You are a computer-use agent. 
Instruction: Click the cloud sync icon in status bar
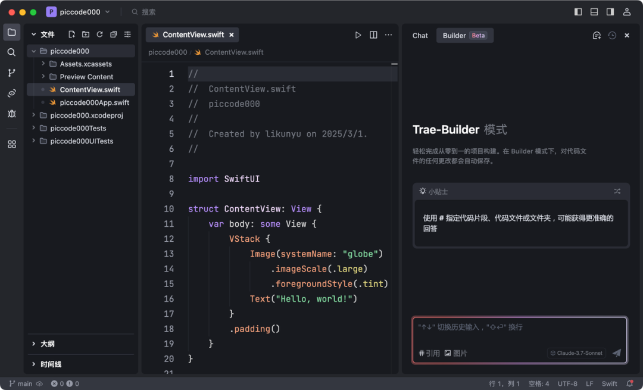coord(39,383)
